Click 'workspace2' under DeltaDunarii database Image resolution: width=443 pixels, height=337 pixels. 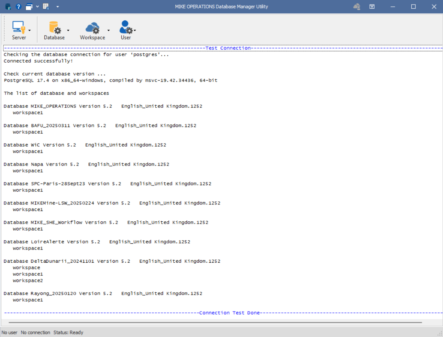tap(28, 281)
